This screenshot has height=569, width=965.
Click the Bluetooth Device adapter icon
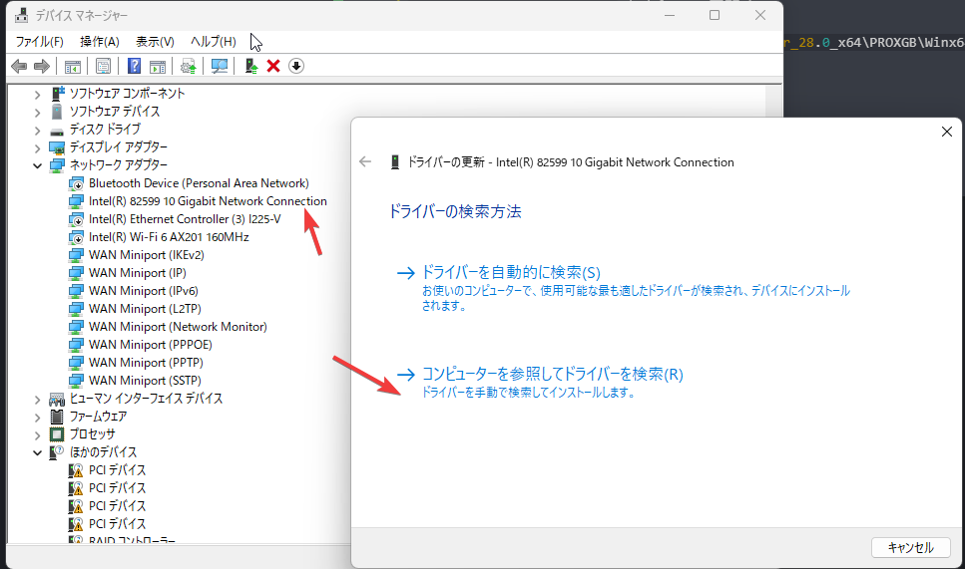click(x=76, y=183)
